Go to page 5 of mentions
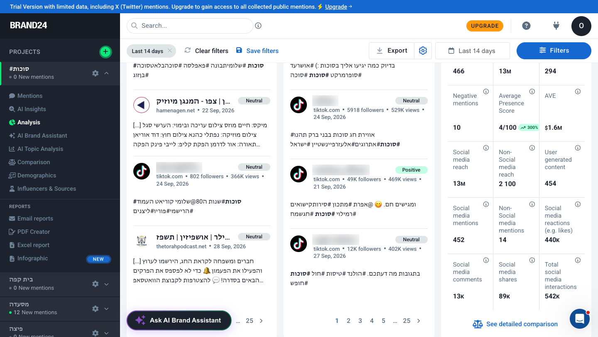The width and height of the screenshot is (598, 337). click(x=383, y=321)
